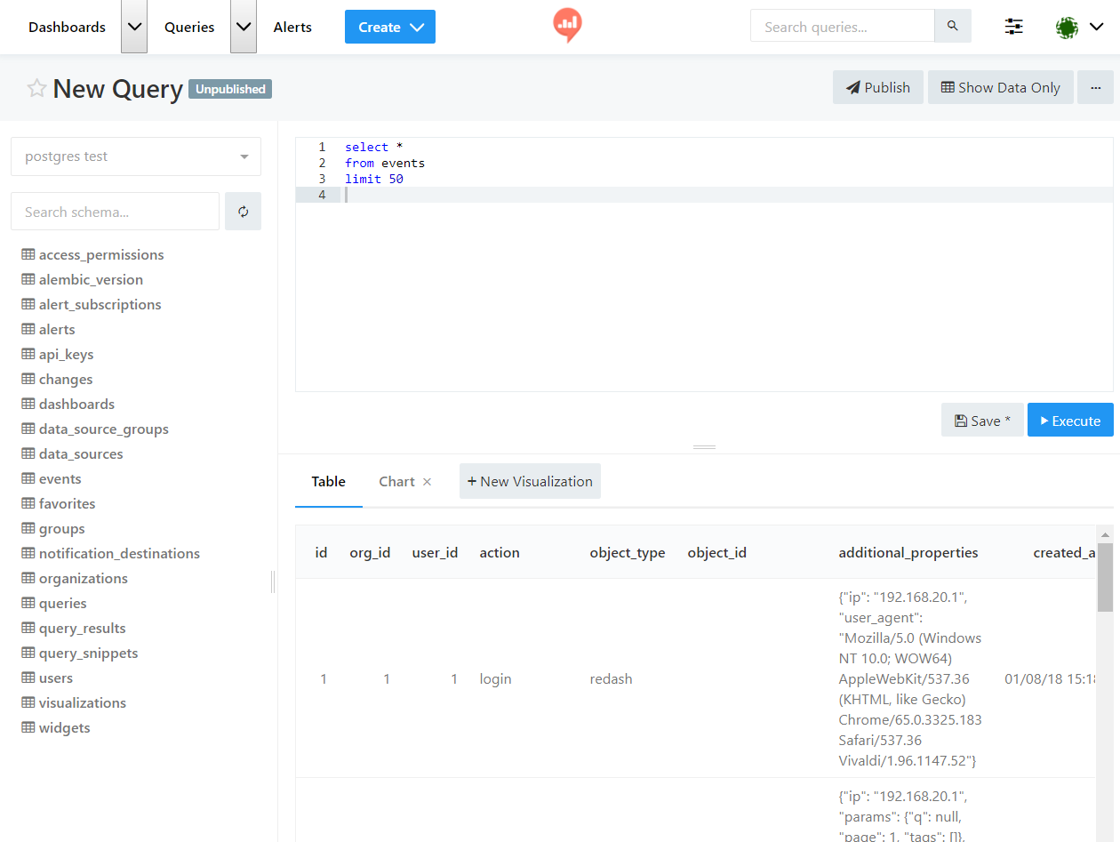1120x842 pixels.
Task: Click the object_id column header
Action: tap(717, 552)
